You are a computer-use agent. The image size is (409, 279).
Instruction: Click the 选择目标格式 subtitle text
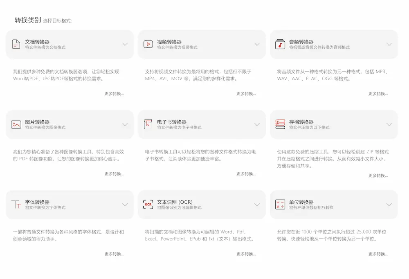tap(57, 21)
